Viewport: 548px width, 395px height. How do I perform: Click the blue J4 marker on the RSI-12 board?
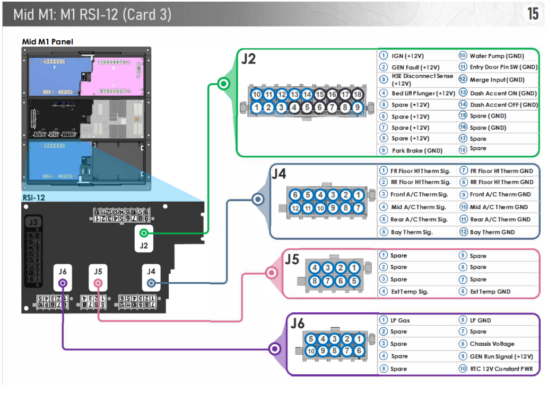pos(151,283)
